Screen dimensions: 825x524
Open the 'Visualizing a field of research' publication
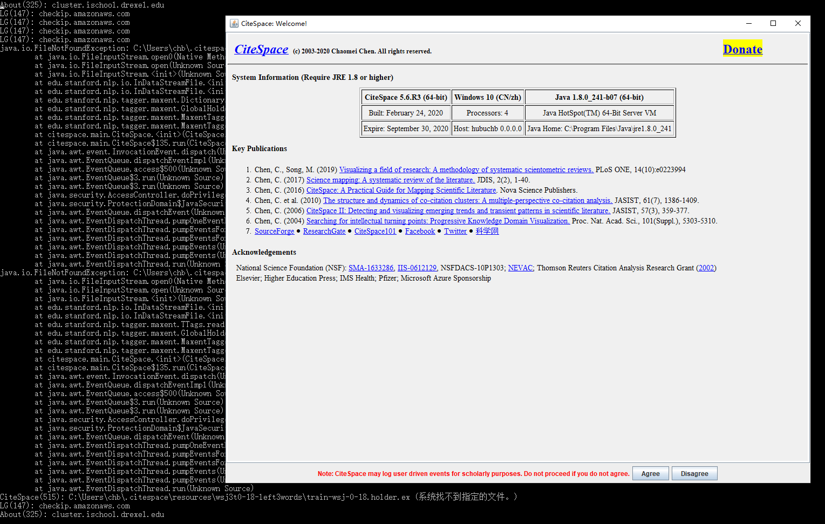(x=466, y=169)
